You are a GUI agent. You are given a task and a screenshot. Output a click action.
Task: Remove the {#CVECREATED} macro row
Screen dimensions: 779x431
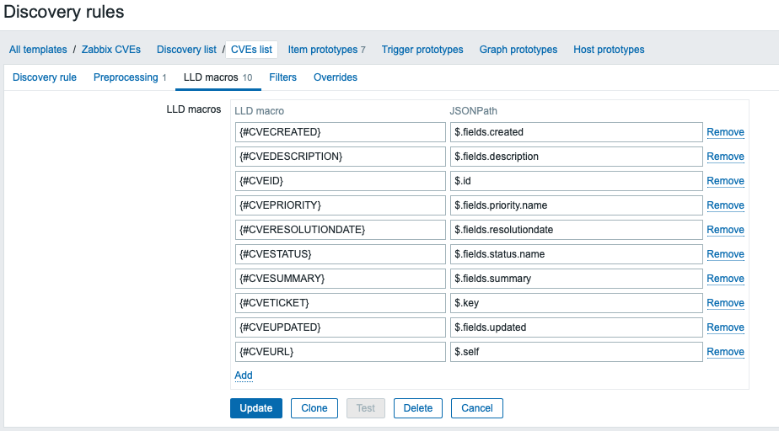725,132
